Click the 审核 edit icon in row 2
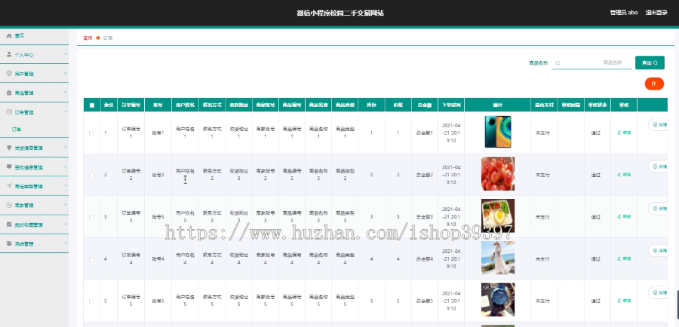 619,175
